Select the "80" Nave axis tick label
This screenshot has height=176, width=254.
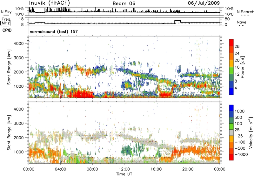coord(227,19)
